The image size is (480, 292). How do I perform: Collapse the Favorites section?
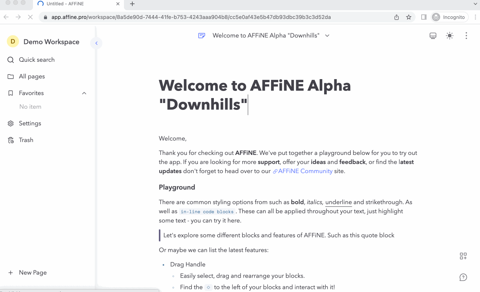[x=84, y=93]
